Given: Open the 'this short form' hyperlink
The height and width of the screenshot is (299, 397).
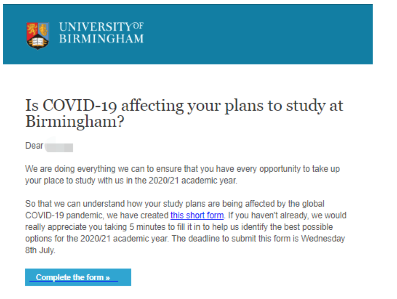Looking at the screenshot, I should coord(197,216).
